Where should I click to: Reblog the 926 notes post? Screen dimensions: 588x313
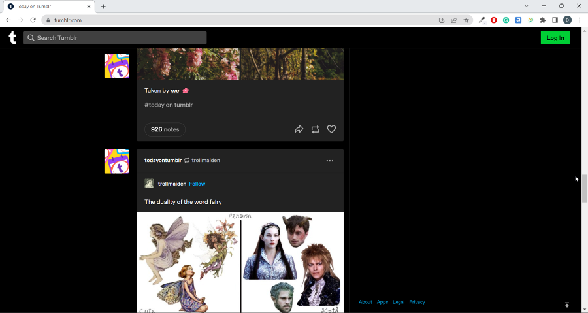[x=316, y=129]
